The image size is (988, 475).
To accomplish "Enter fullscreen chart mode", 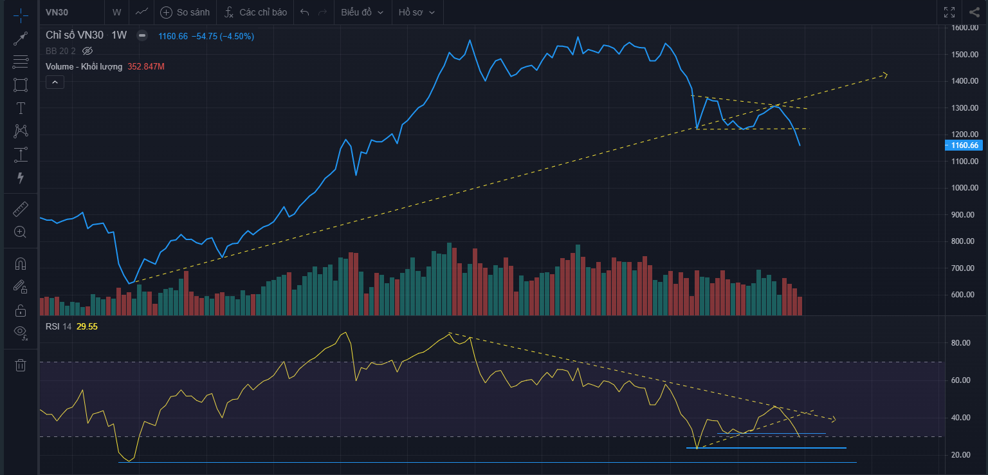I will (x=949, y=12).
